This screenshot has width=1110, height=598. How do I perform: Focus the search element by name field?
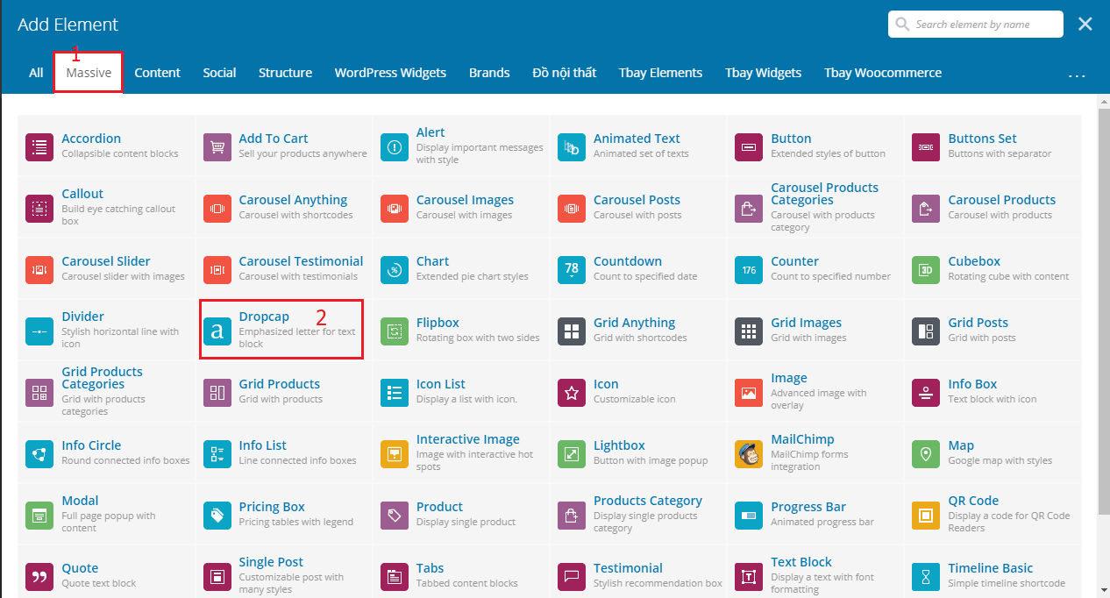point(975,25)
